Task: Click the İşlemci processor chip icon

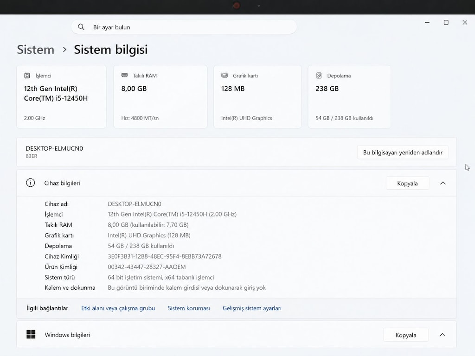Action: point(27,76)
